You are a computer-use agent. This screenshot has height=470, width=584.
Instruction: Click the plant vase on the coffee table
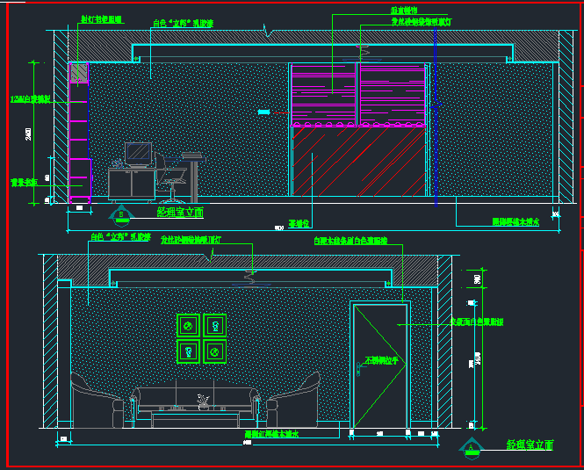coord(203,402)
